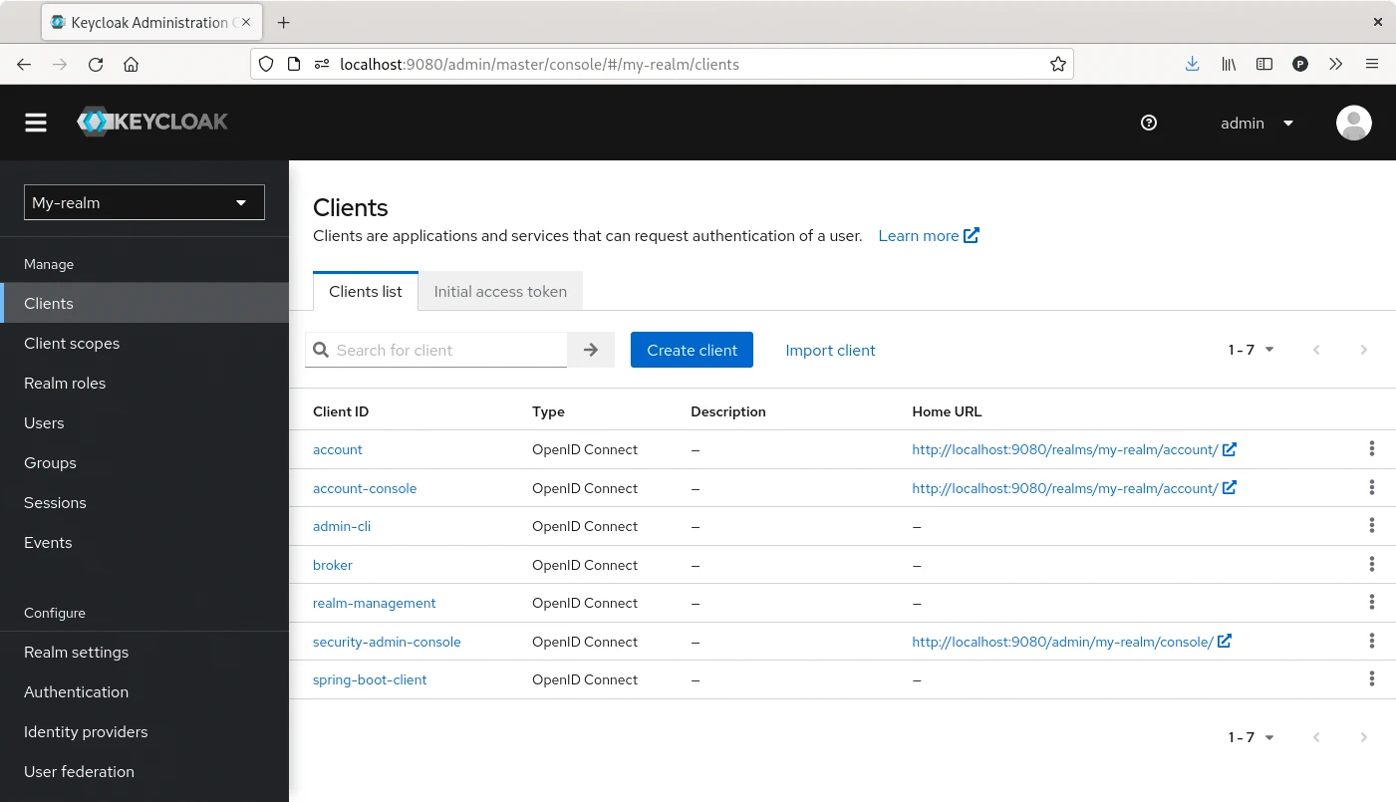The image size is (1396, 802).
Task: Open external link icon for security-admin-console URL
Action: (1225, 642)
